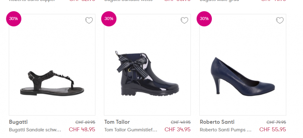
Task: Open the 'Bugatti Sandale schw…' product link
Action: (35, 129)
